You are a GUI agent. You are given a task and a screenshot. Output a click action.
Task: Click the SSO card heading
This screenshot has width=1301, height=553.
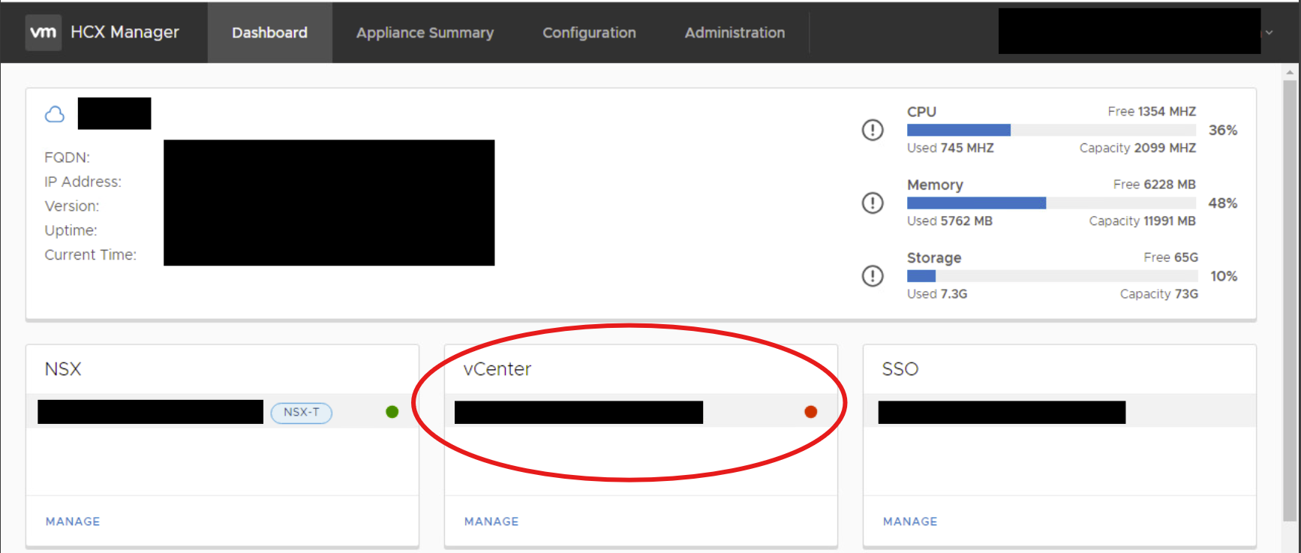tap(900, 369)
